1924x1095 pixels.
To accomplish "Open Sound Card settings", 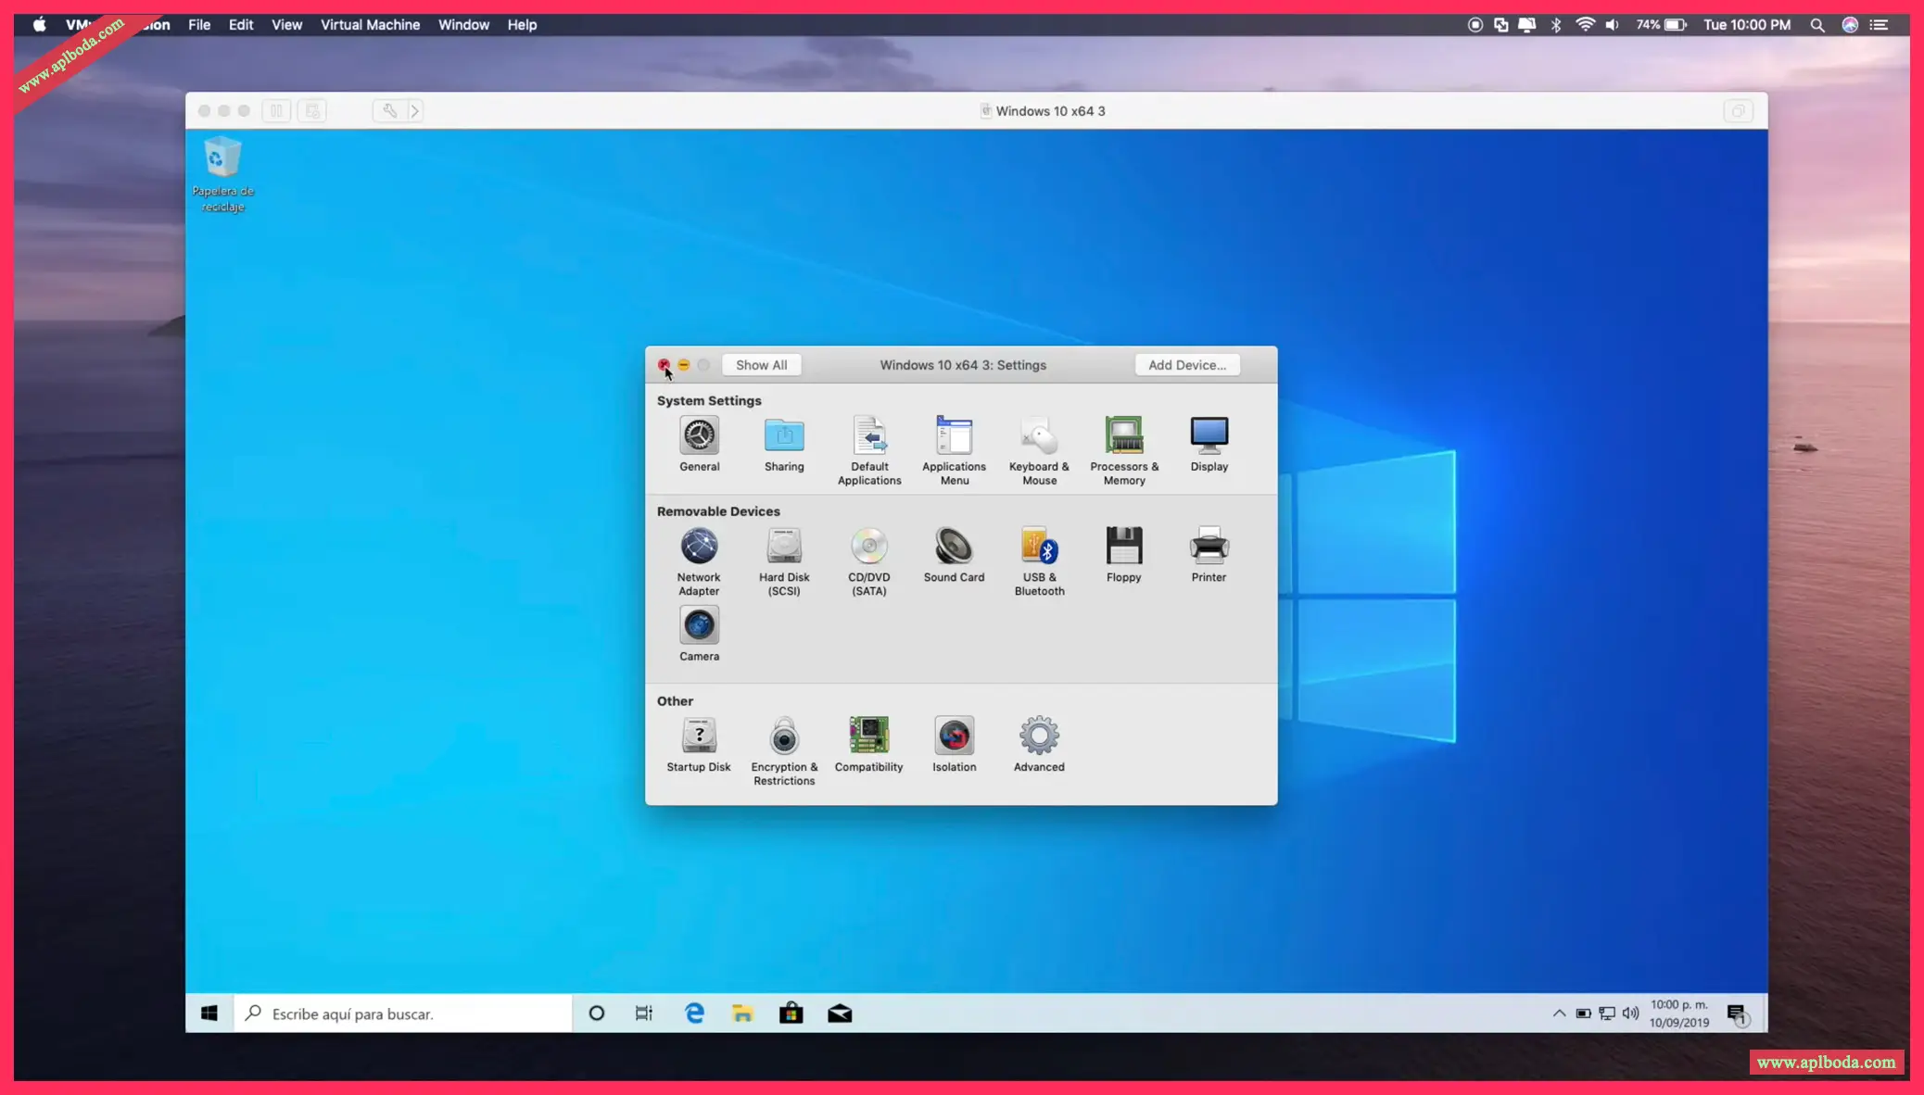I will [954, 555].
